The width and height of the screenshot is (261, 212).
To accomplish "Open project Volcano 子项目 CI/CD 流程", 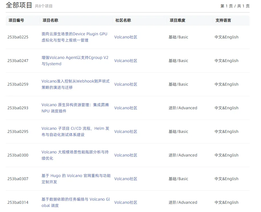I will (75, 131).
